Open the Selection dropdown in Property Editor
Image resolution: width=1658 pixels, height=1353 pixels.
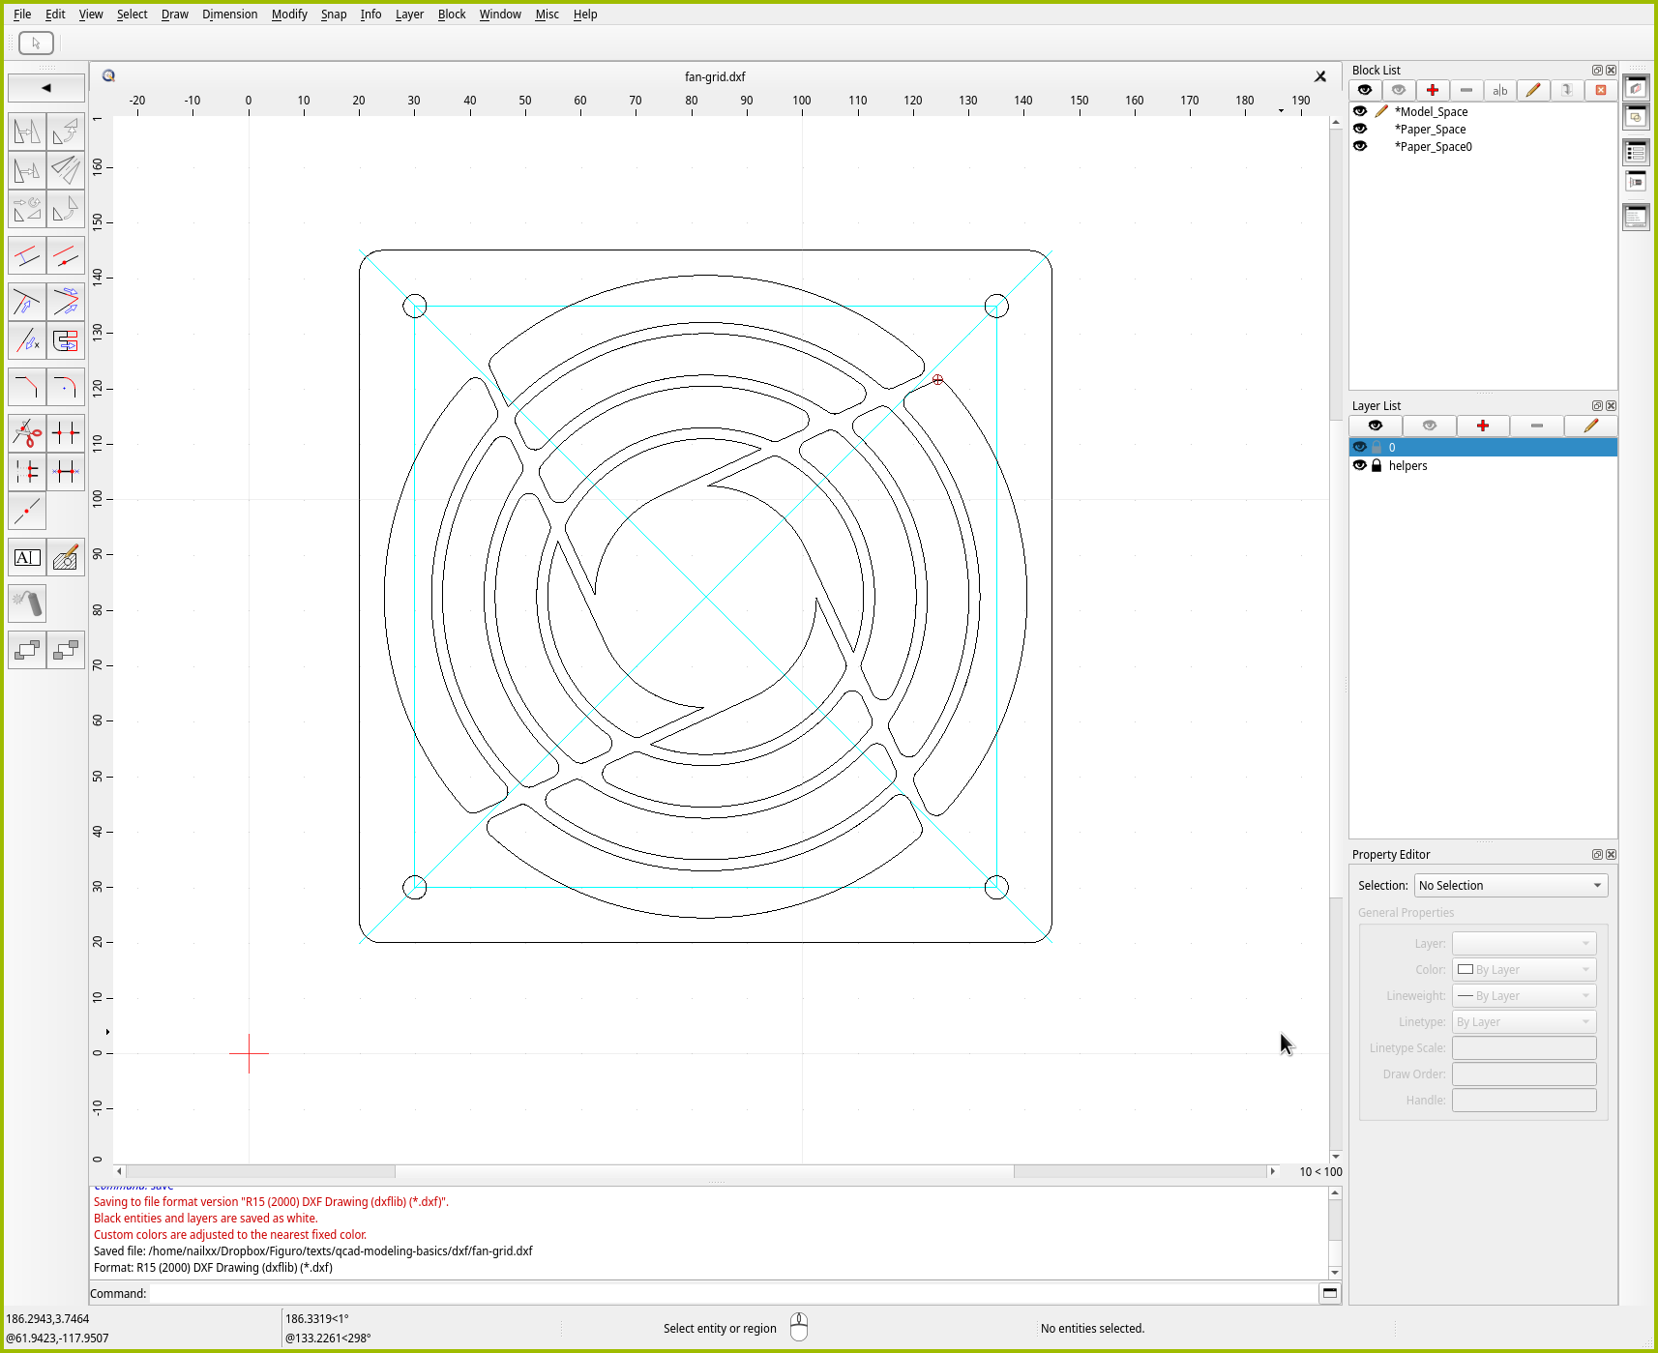tap(1510, 885)
